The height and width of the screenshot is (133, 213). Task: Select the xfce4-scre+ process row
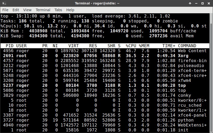click(x=105, y=75)
